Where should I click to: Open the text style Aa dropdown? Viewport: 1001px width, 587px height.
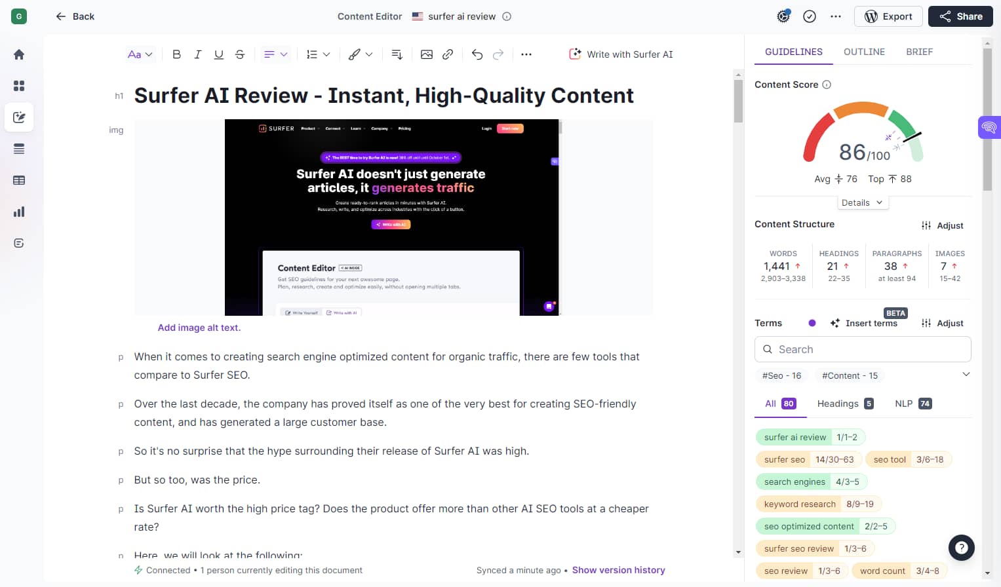coord(140,54)
